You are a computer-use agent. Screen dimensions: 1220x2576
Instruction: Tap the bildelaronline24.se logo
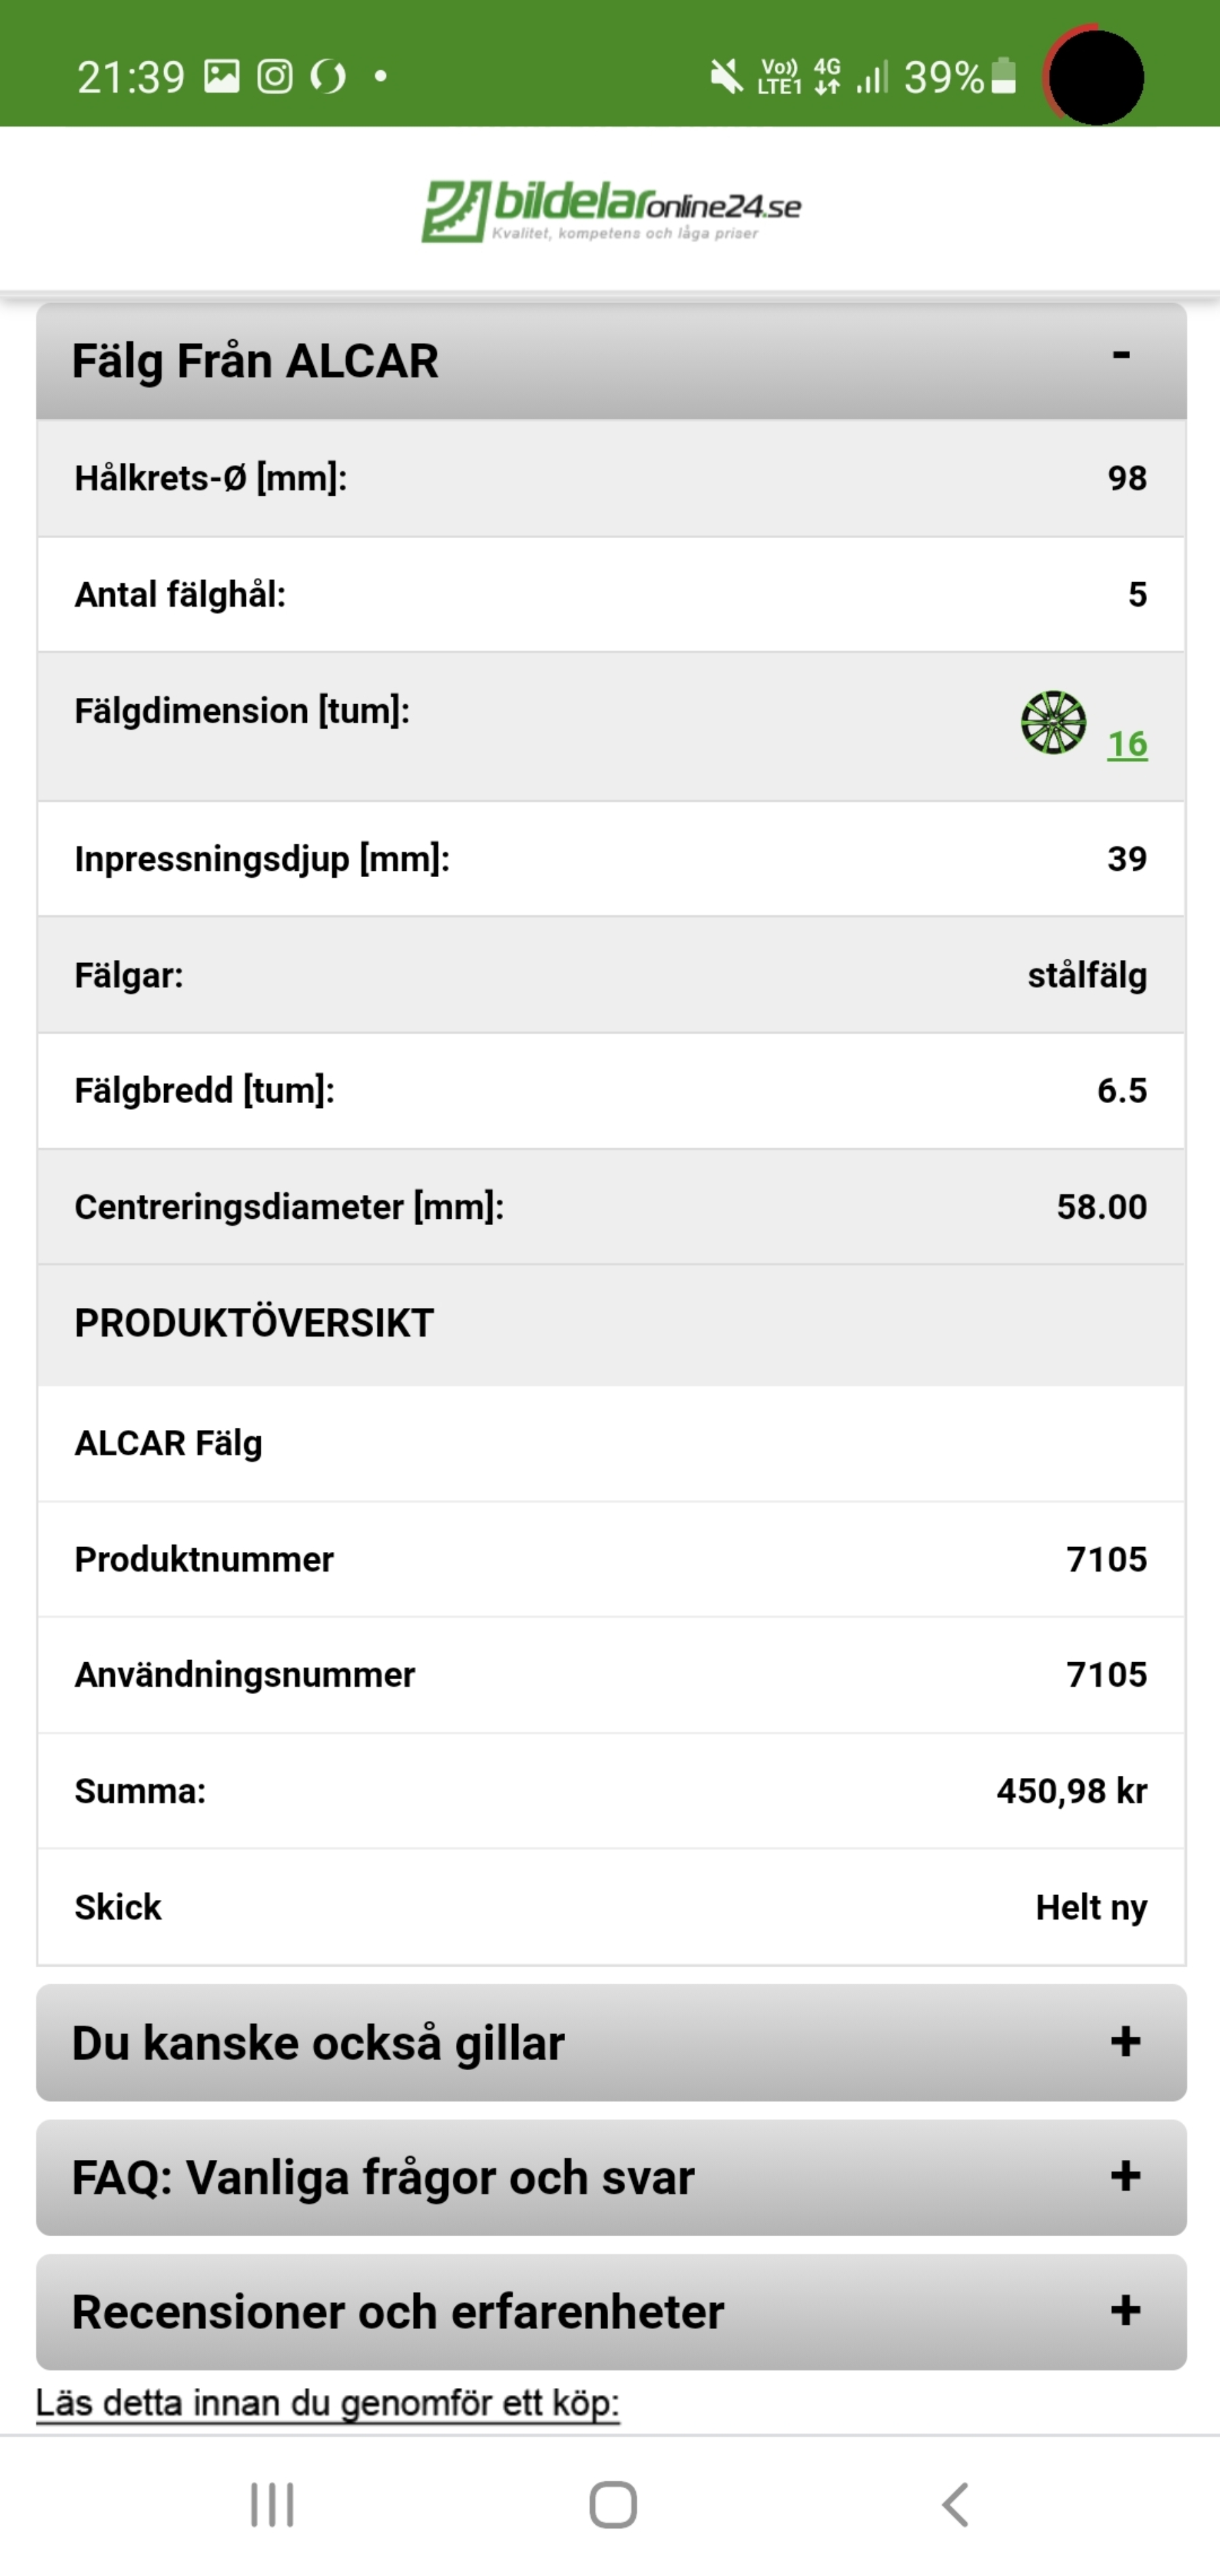click(610, 210)
